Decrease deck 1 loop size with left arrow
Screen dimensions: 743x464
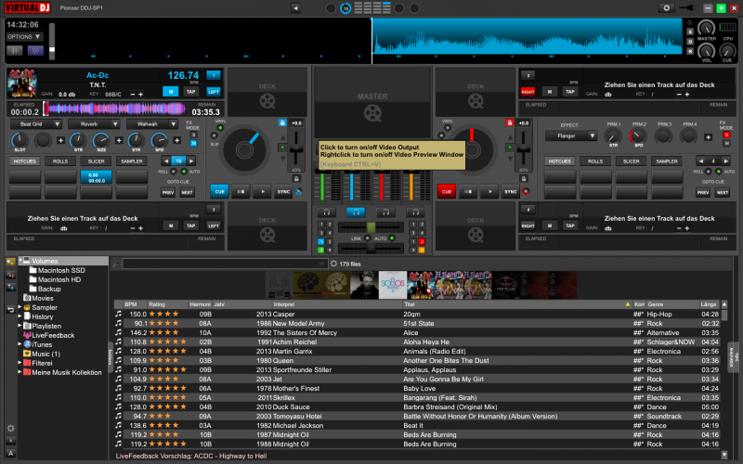point(166,161)
